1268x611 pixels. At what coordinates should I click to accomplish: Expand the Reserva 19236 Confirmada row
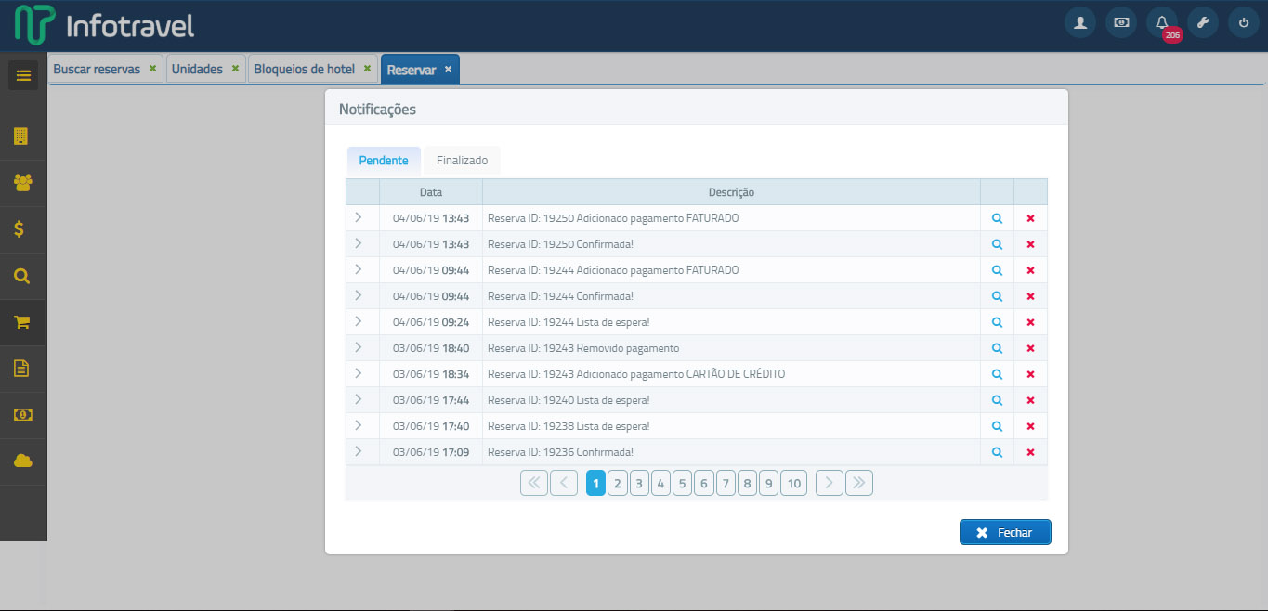tap(359, 451)
